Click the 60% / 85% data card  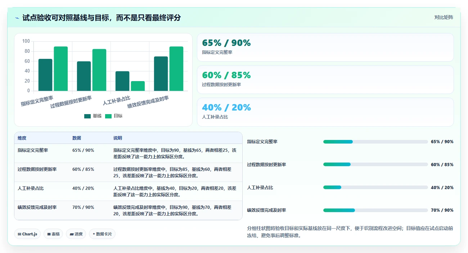click(325, 80)
